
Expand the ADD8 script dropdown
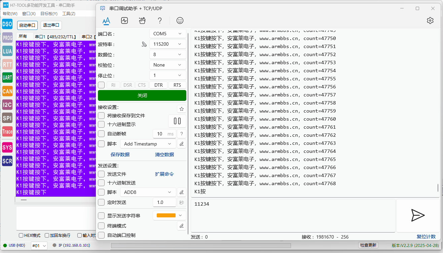(x=148, y=192)
